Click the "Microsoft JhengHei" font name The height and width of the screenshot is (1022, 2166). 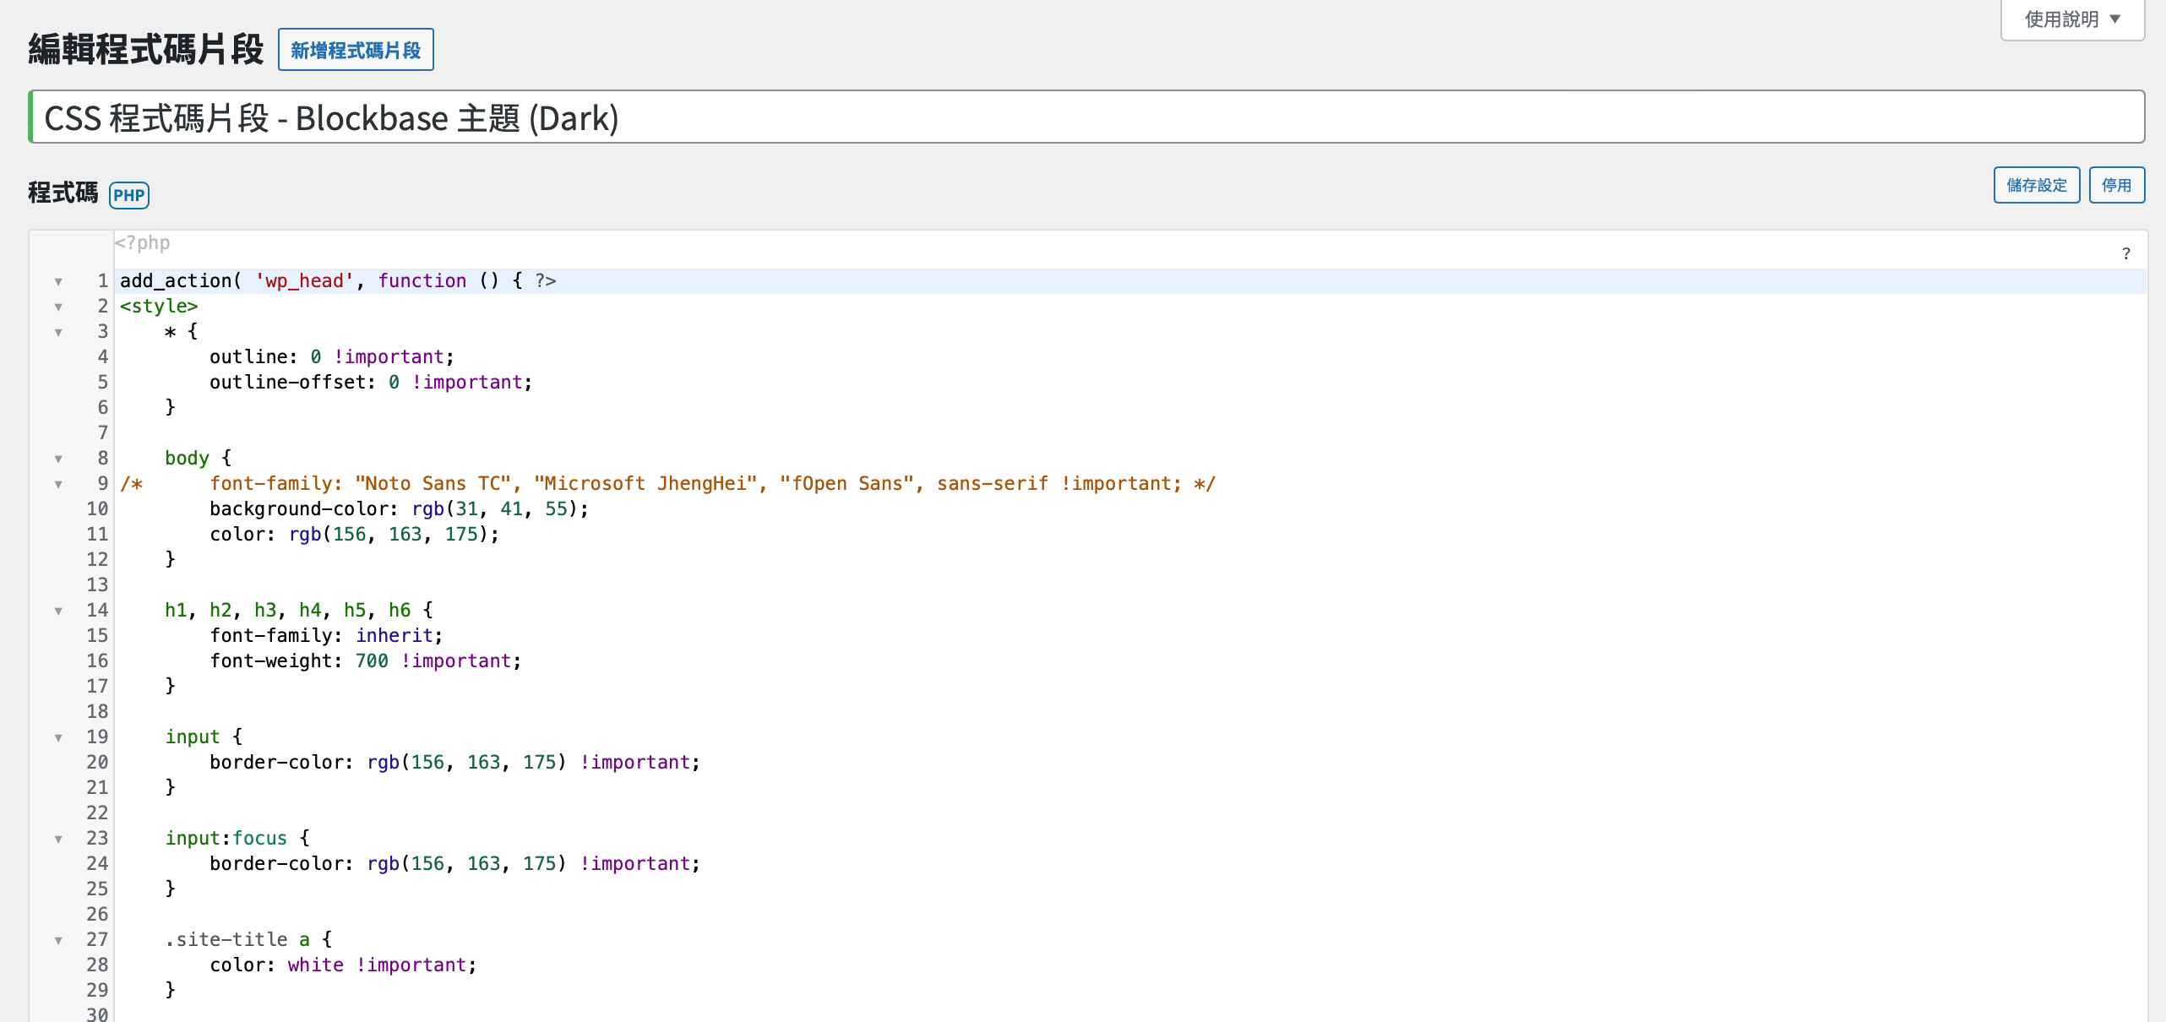pyautogui.click(x=645, y=484)
